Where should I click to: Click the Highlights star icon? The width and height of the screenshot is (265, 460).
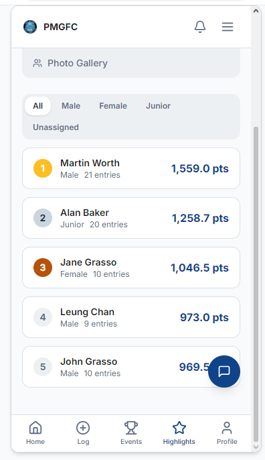[179, 428]
